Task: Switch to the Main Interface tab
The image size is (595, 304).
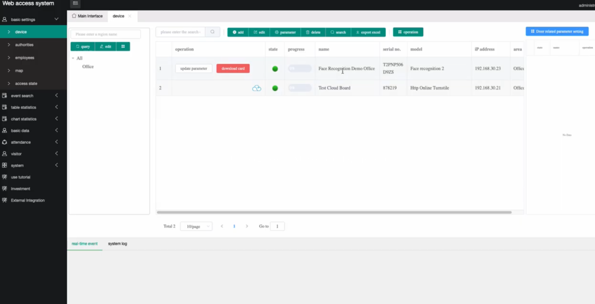Action: click(x=87, y=16)
